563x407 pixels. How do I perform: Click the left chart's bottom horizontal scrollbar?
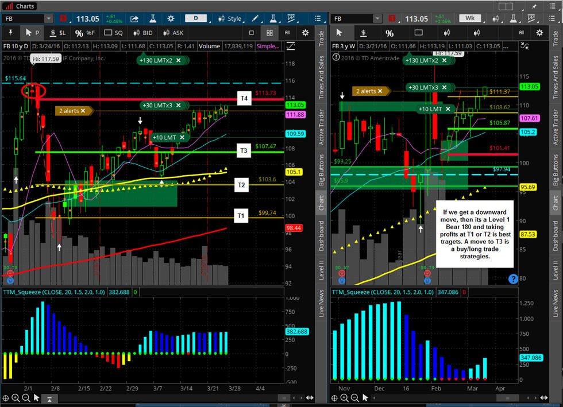point(284,398)
